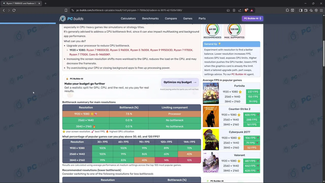Click the 14% cell under 120+ FPS
The width and height of the screenshot is (325, 183).
pyautogui.click(x=166, y=160)
